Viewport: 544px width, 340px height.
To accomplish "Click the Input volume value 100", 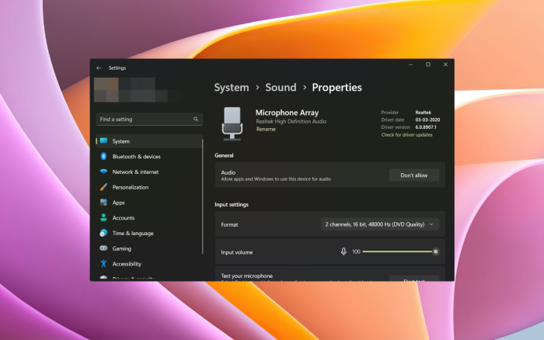I will (356, 252).
